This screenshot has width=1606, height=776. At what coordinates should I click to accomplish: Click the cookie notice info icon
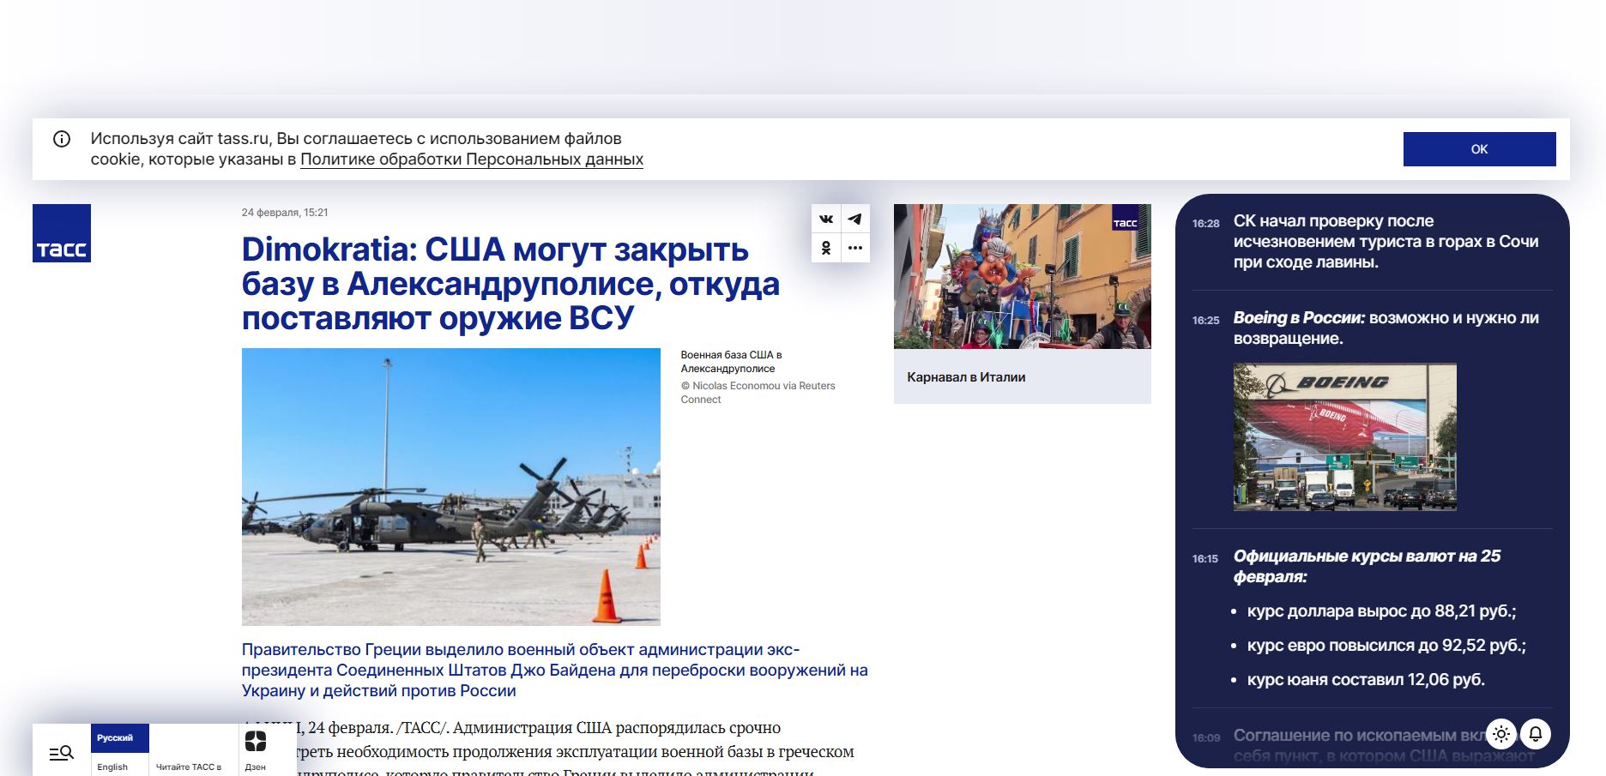(x=62, y=139)
